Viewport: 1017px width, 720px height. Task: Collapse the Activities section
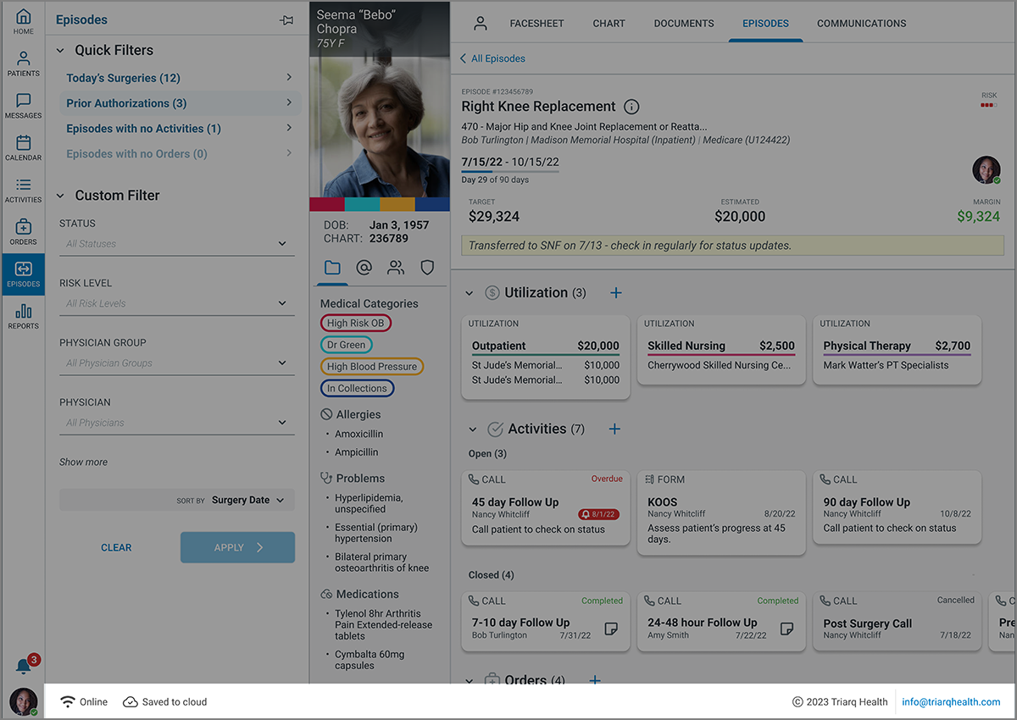473,429
